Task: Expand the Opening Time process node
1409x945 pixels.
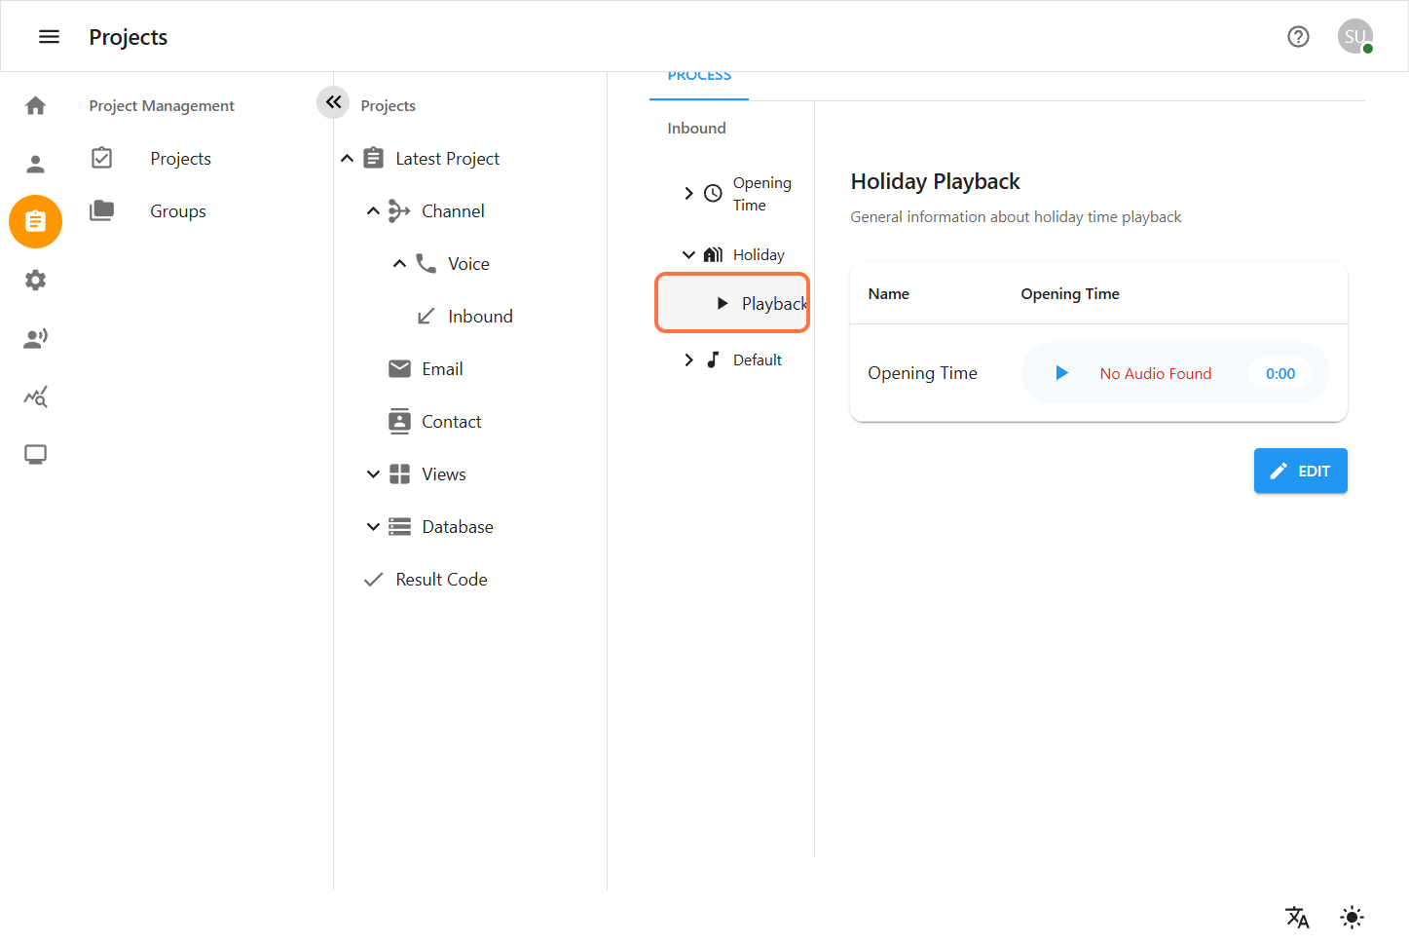Action: click(688, 194)
